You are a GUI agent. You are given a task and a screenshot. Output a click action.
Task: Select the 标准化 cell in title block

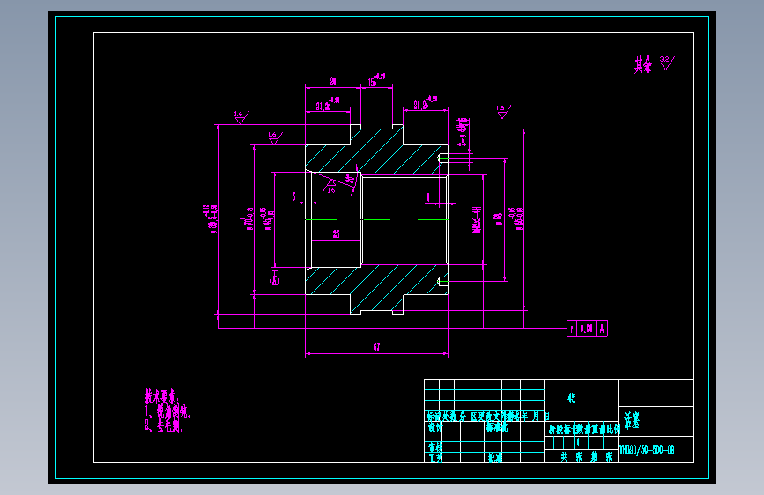coord(496,427)
